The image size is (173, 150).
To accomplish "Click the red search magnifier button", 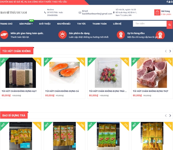I will [170, 25].
